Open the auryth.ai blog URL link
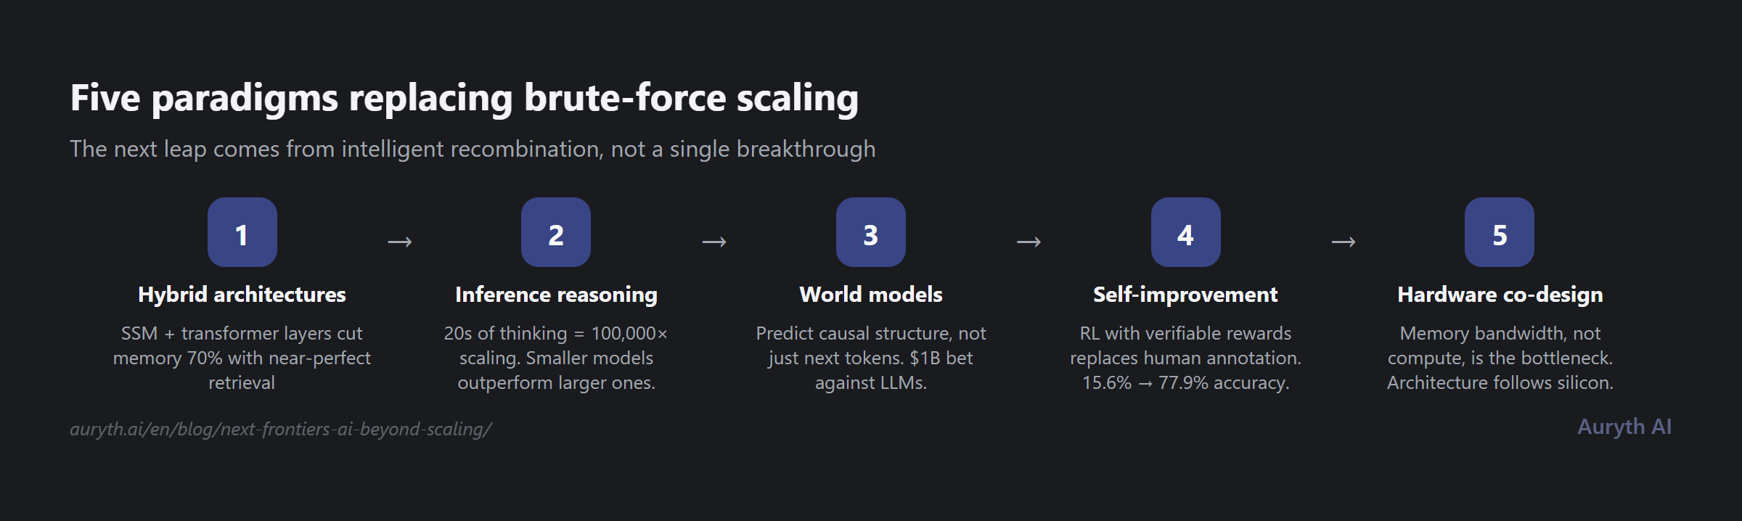The image size is (1742, 521). [x=281, y=429]
